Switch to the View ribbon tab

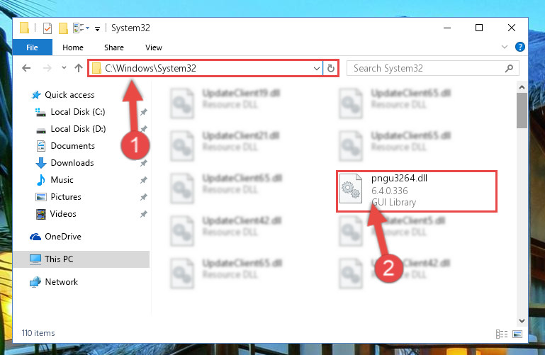[x=154, y=47]
